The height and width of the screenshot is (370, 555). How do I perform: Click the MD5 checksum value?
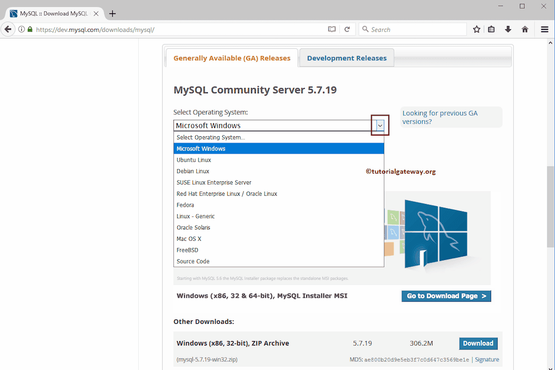tap(417, 360)
